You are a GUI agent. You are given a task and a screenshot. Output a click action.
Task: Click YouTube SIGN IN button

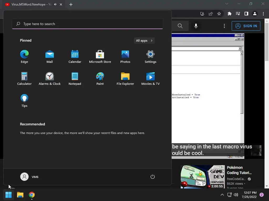246,26
